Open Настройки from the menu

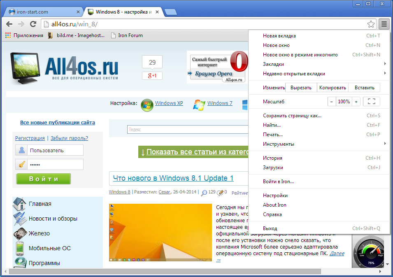319,196
